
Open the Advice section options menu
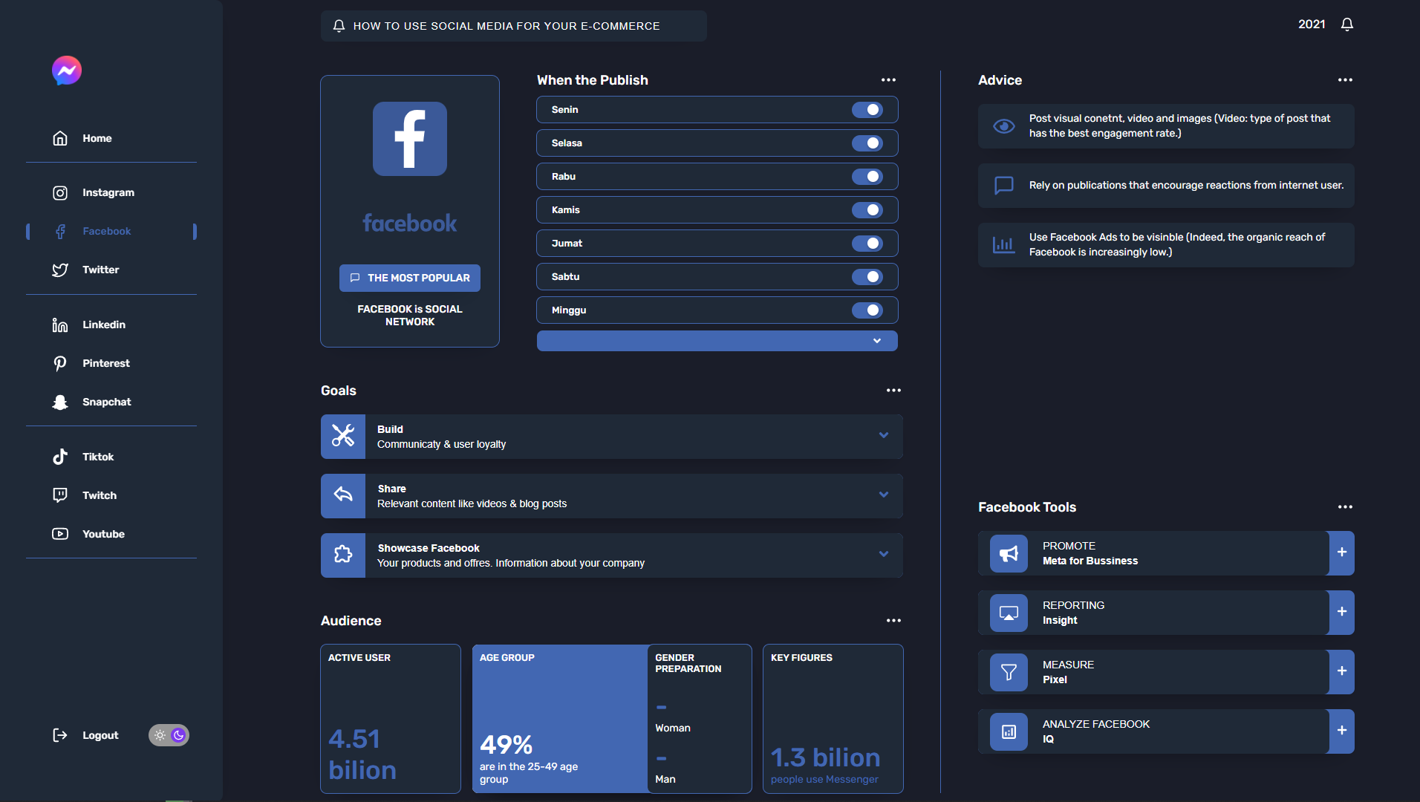(x=1345, y=79)
